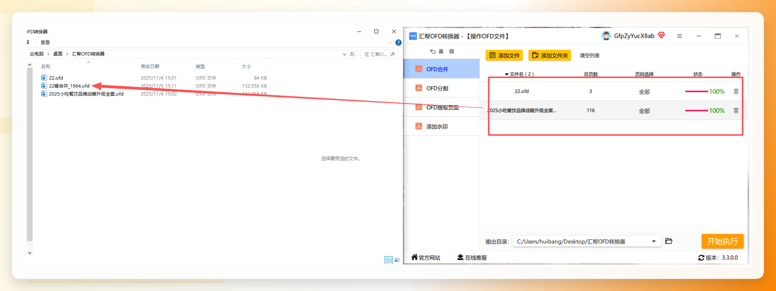Viewport: 776px width, 291px height.
Task: Click the 100% progress bar of 22.ofd
Action: coord(696,91)
